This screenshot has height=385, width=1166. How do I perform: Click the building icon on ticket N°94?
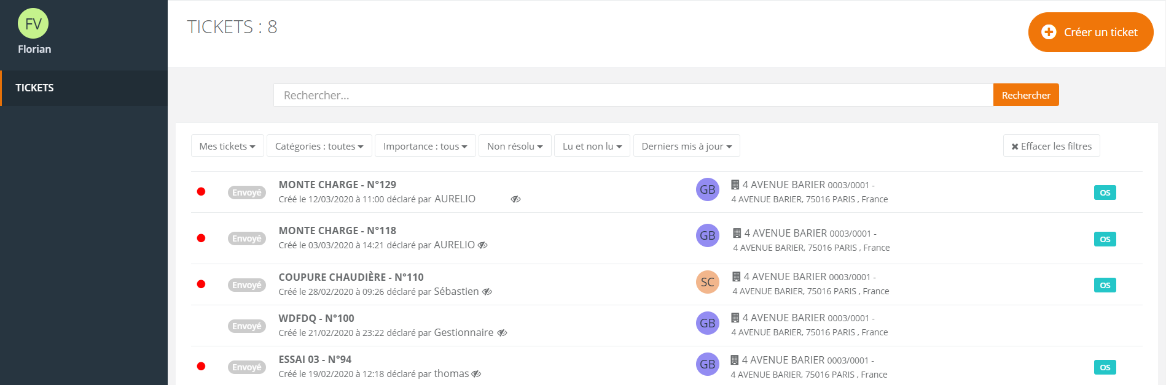734,360
